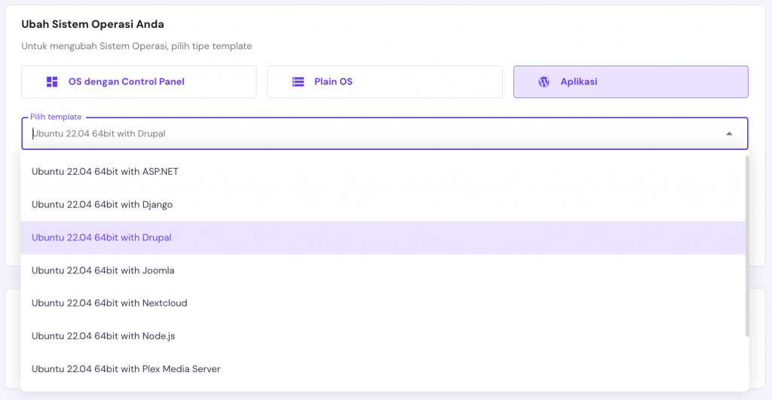The height and width of the screenshot is (400, 772).
Task: Select Ubuntu 22.04 with Joomla template
Action: click(103, 270)
